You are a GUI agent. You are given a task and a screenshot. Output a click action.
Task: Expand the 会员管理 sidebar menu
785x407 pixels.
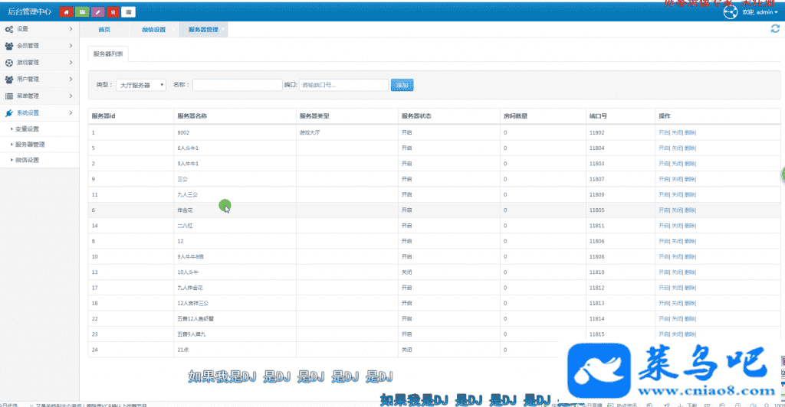point(38,46)
